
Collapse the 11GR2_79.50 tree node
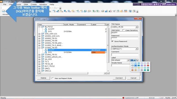click(x=39, y=48)
